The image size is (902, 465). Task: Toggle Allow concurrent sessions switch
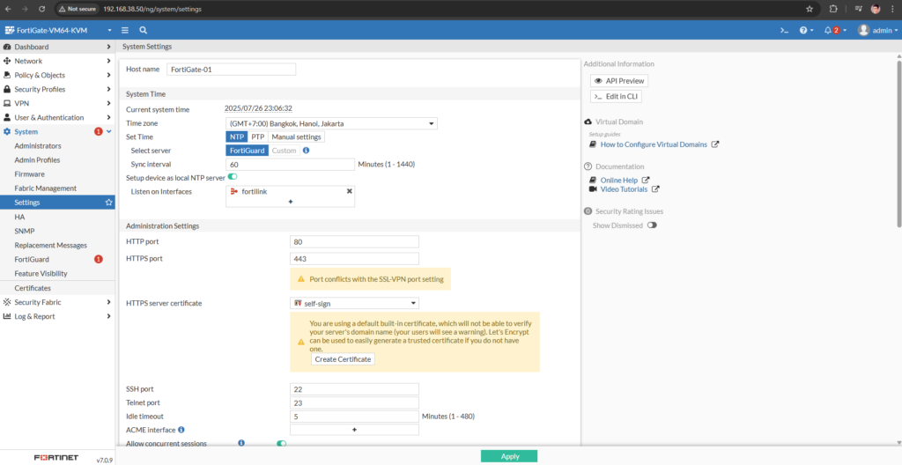281,444
